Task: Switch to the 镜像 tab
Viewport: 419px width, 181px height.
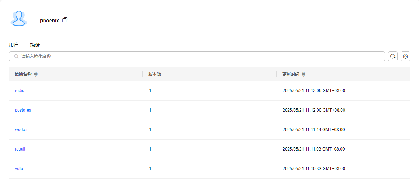Action: (35, 45)
